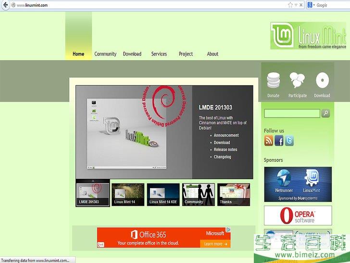Select the www.linuxmint.com address bar

pos(147,5)
